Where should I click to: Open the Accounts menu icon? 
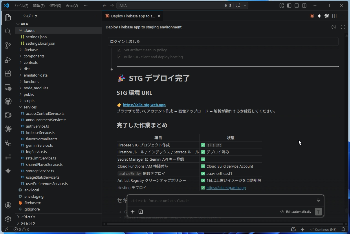(x=8, y=205)
